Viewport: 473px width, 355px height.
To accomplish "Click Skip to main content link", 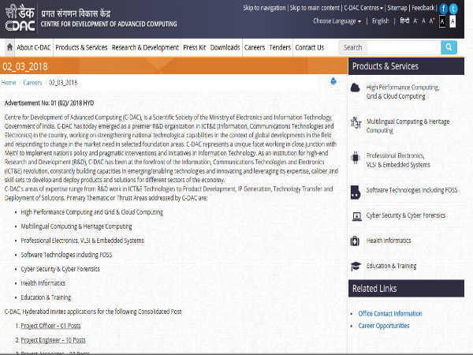I will 315,8.
